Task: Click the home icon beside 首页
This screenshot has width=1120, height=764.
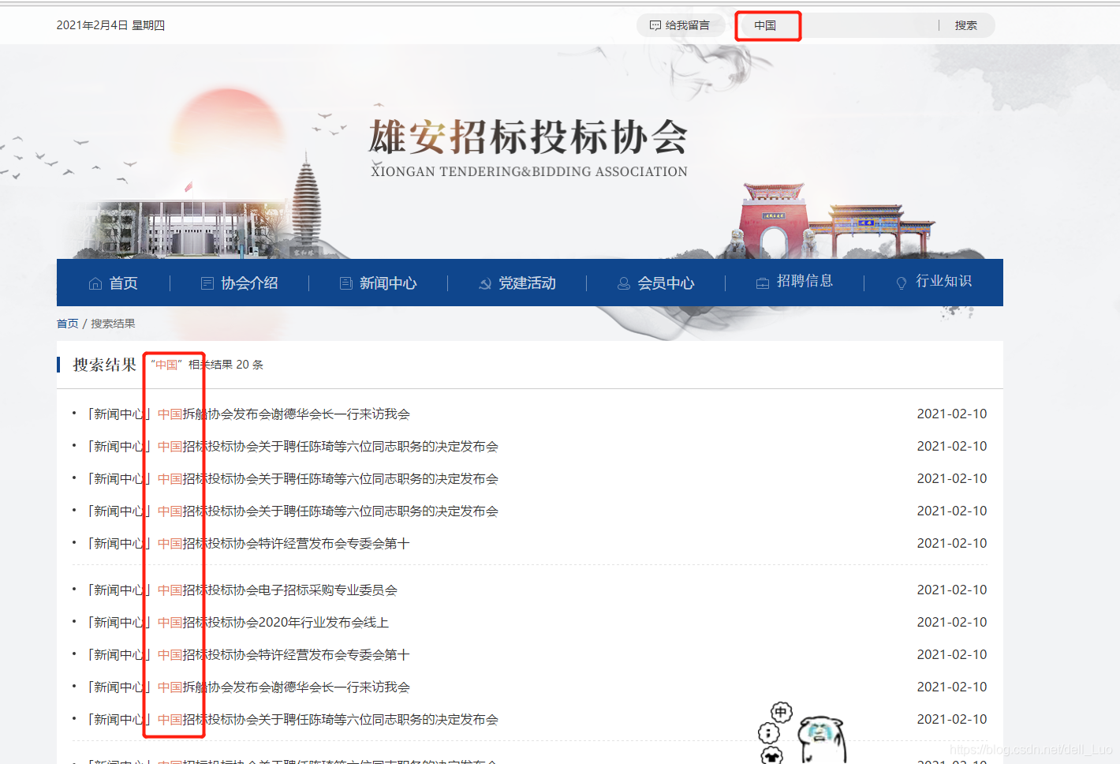Action: pos(95,283)
